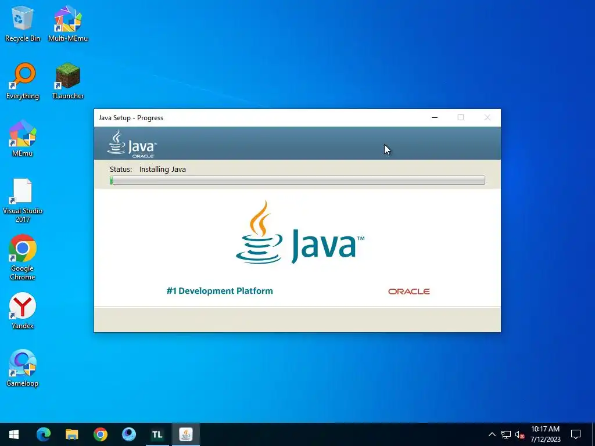Click the Java installer taskbar button
Screen dimensions: 595x446
pyautogui.click(x=185, y=434)
